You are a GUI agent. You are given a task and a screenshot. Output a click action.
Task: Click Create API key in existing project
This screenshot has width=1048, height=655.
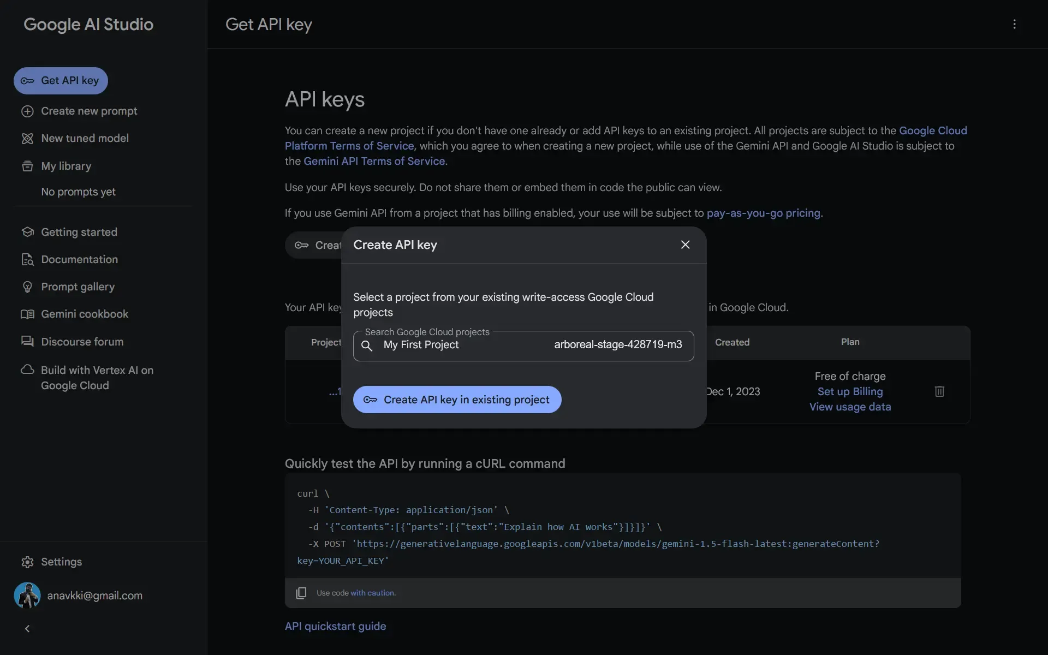coord(457,399)
